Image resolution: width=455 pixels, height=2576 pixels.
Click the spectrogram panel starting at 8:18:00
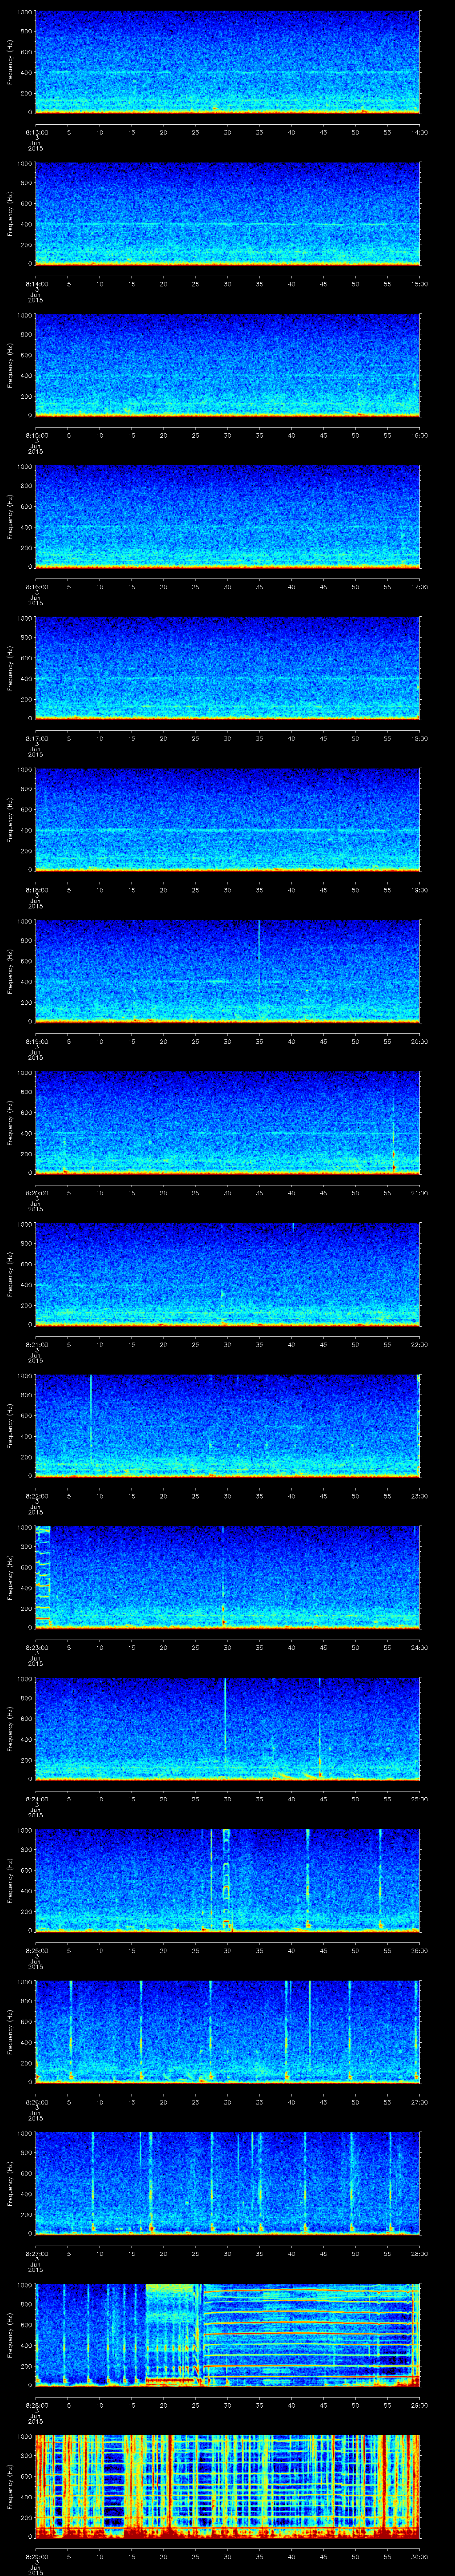click(227, 819)
